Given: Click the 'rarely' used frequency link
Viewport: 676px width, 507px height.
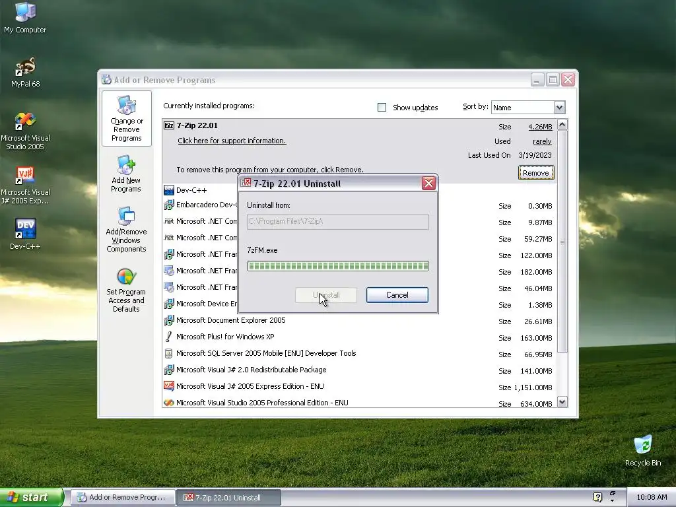Looking at the screenshot, I should coord(542,141).
